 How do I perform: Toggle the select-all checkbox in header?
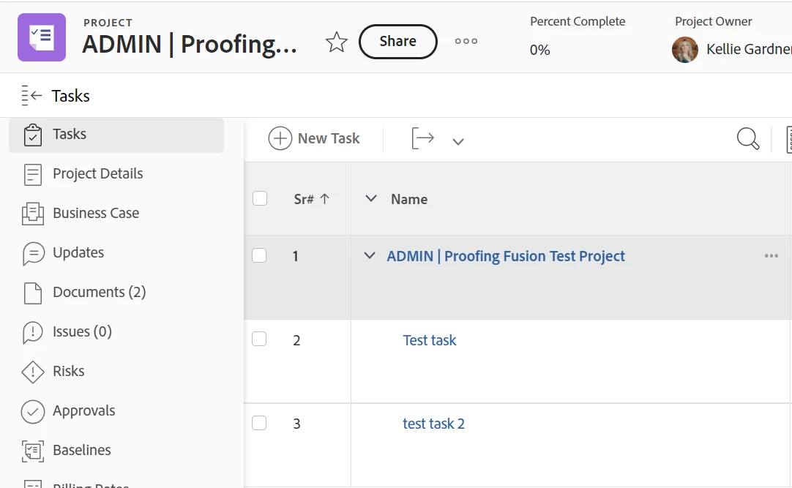pyautogui.click(x=260, y=199)
